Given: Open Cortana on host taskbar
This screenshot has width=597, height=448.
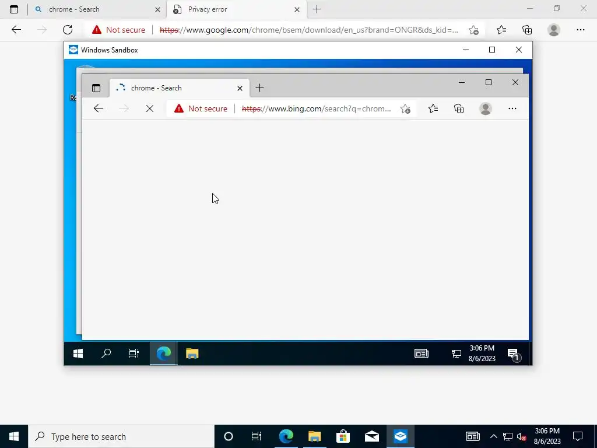Looking at the screenshot, I should [x=229, y=436].
